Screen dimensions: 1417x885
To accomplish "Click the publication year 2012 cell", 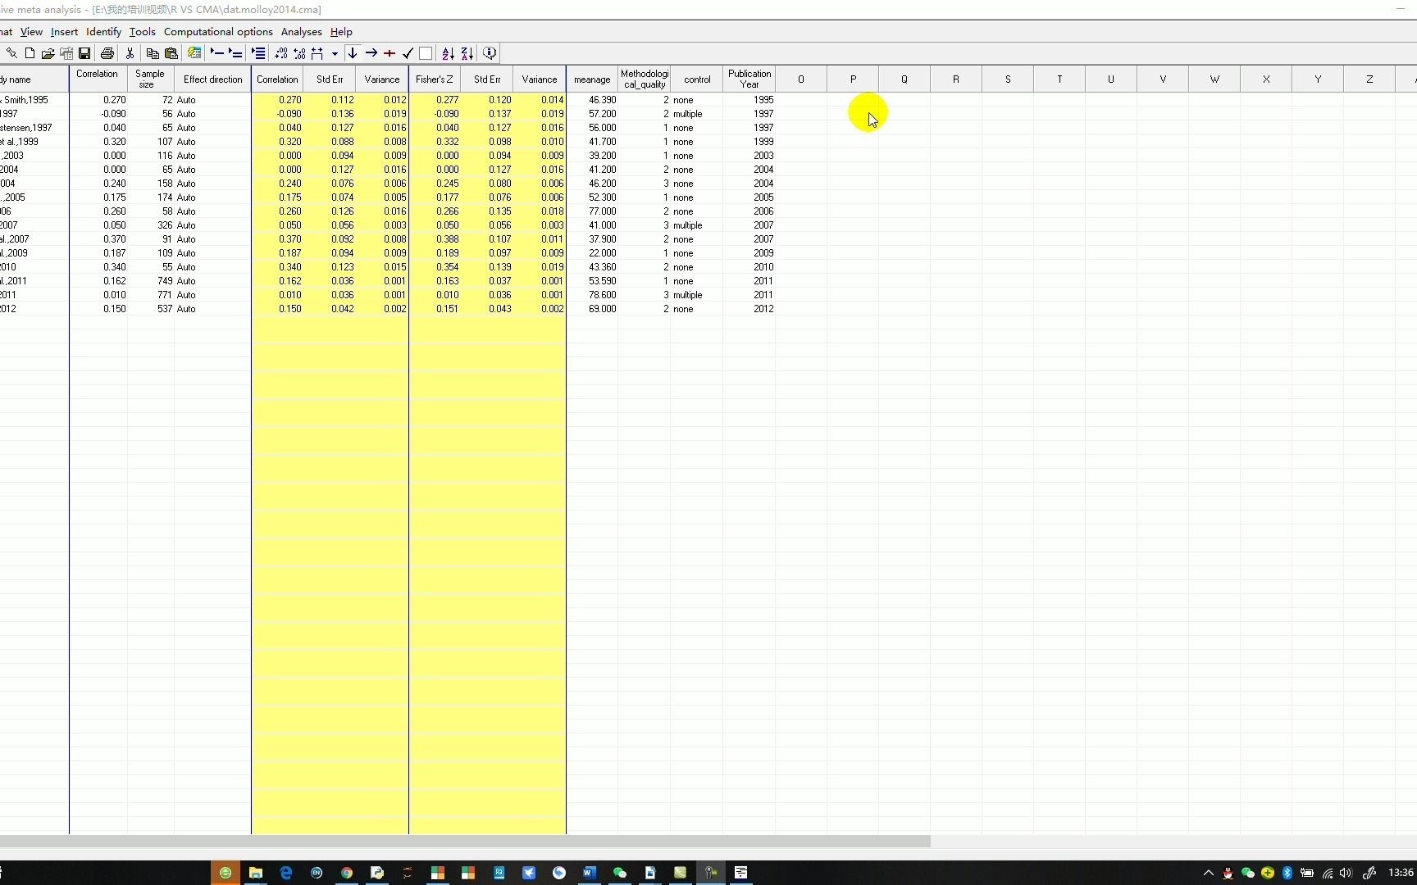I will [x=750, y=309].
